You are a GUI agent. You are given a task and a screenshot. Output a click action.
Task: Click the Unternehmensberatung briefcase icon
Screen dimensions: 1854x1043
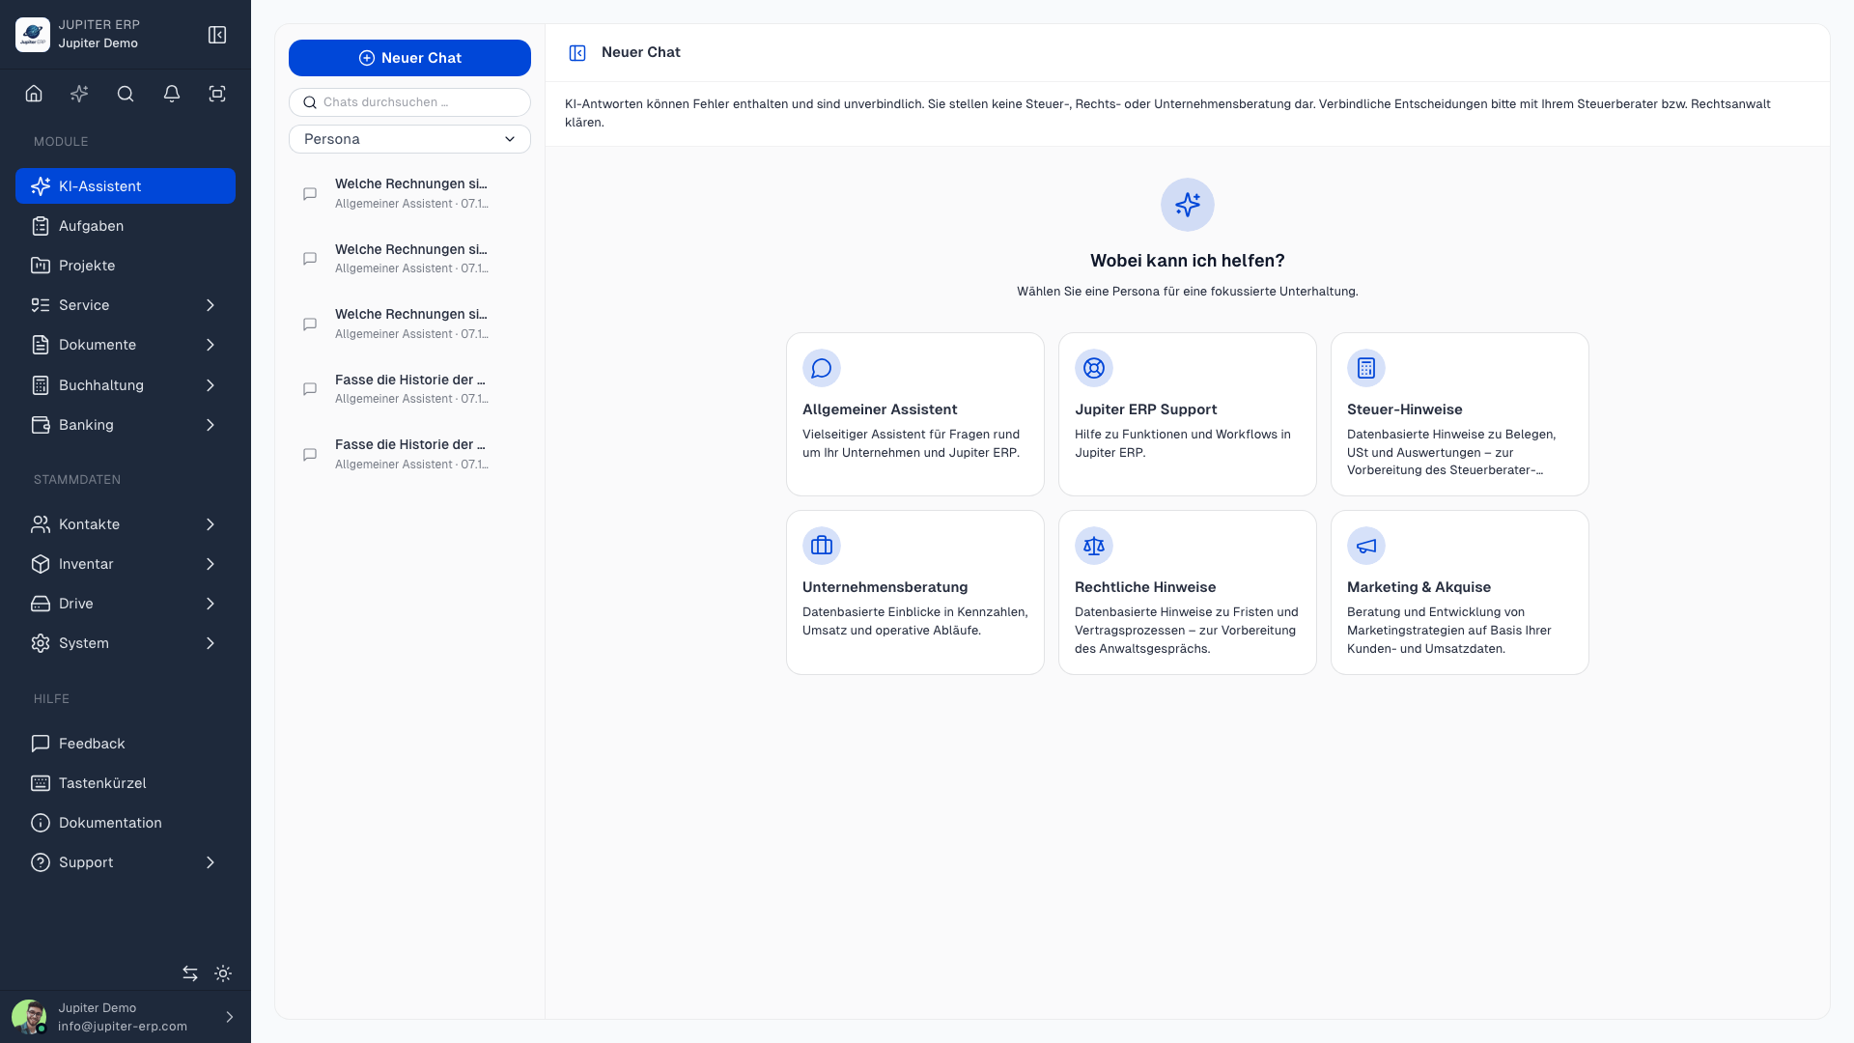pyautogui.click(x=822, y=546)
